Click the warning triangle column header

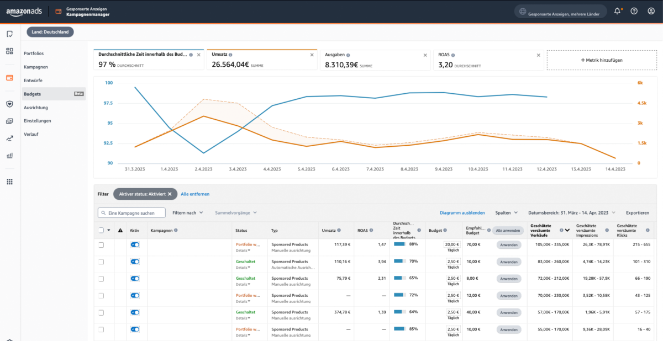[x=120, y=230]
